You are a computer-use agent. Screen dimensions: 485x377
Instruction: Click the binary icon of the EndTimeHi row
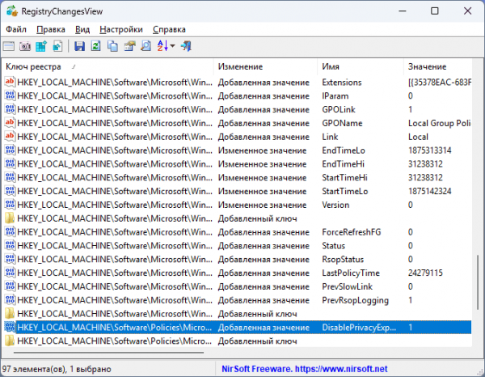pyautogui.click(x=10, y=163)
